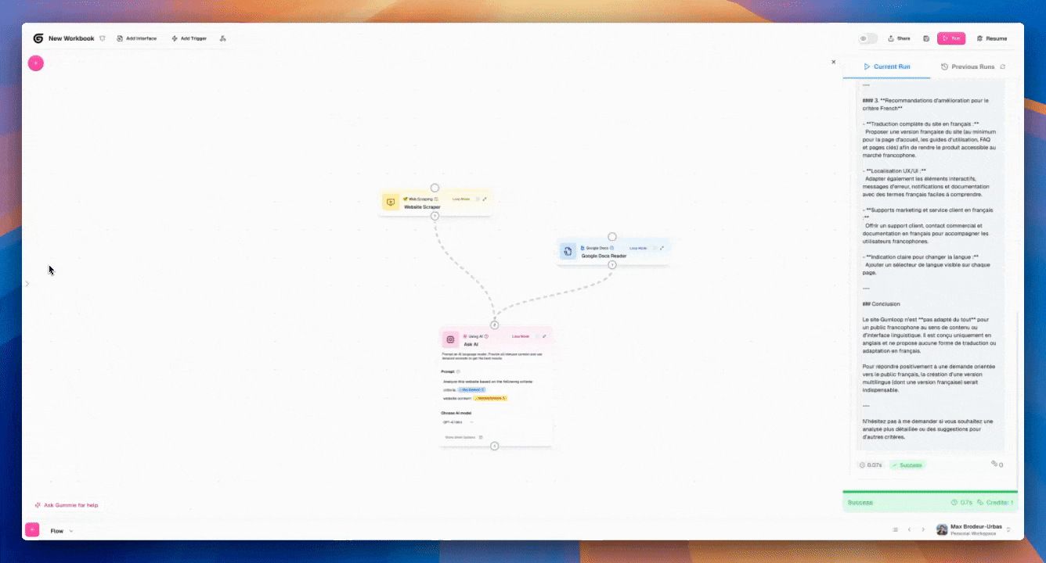Click the list icon in bottom bar

pos(895,530)
